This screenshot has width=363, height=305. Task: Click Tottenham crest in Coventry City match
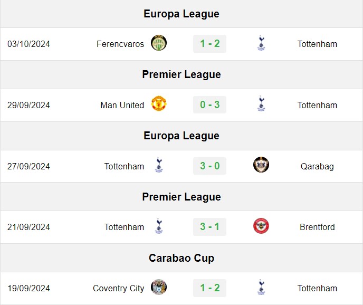pyautogui.click(x=261, y=287)
